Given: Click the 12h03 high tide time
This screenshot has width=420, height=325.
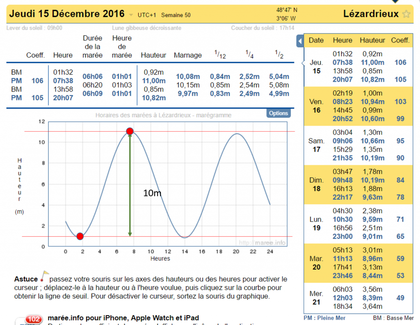Looking at the screenshot, I should pyautogui.click(x=342, y=298).
